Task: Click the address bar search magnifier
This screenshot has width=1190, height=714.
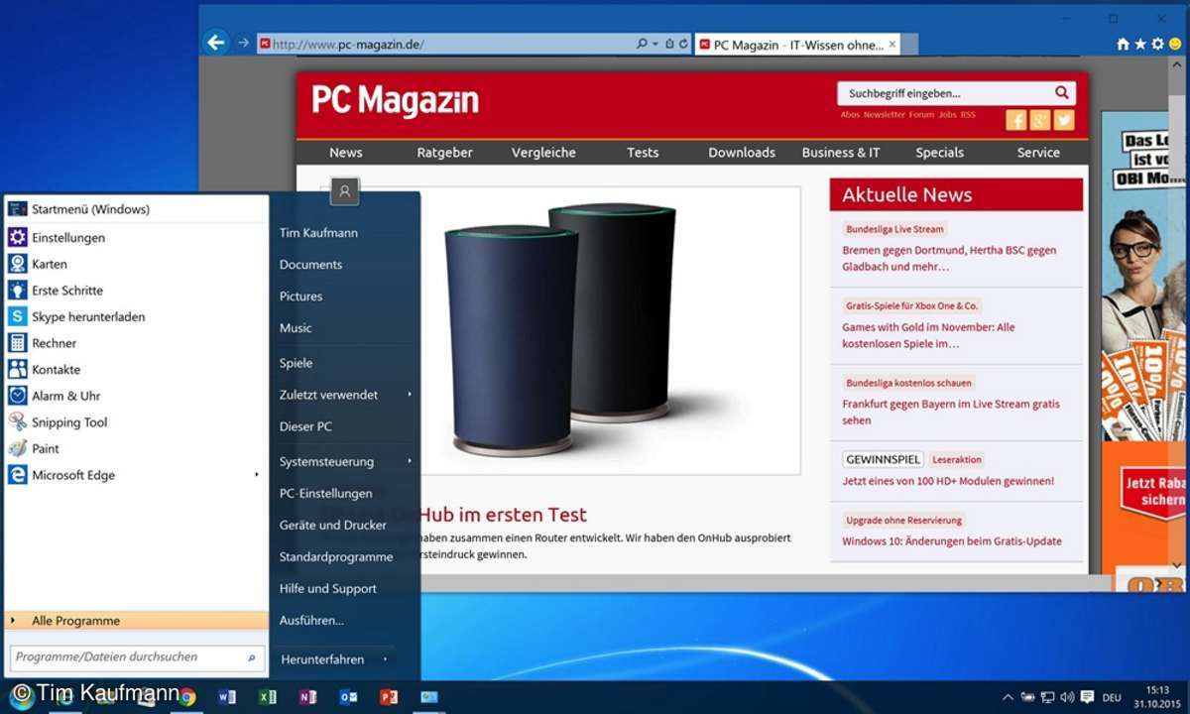Action: [643, 44]
